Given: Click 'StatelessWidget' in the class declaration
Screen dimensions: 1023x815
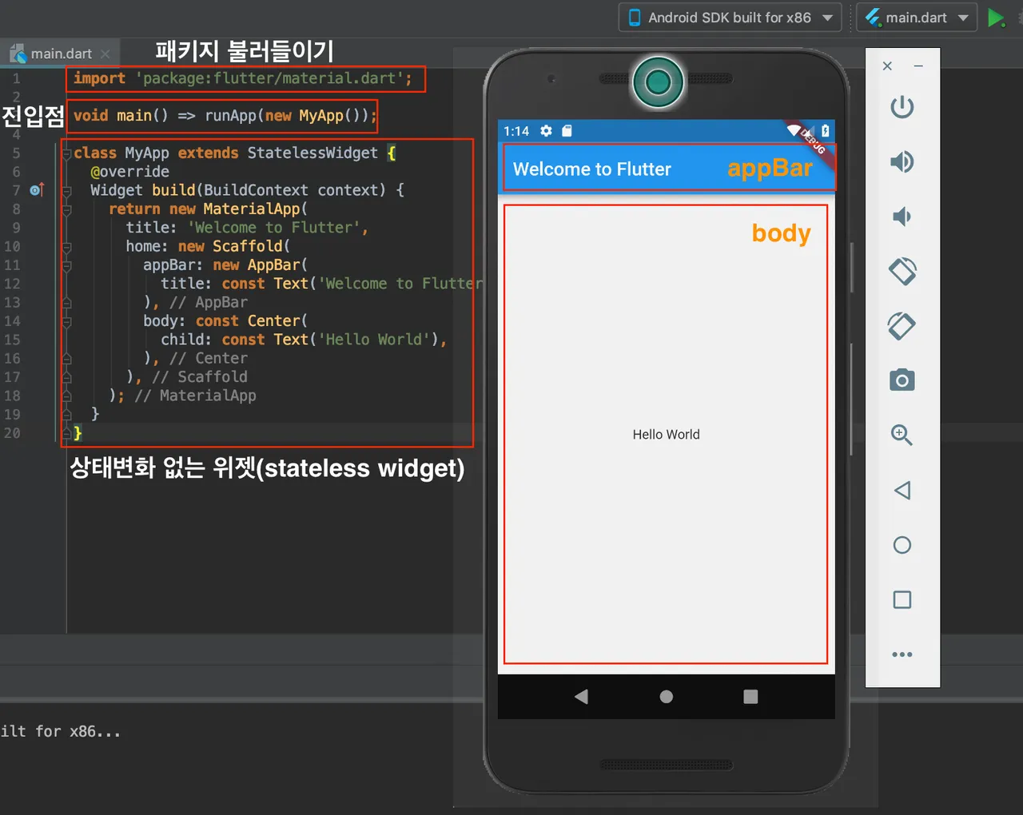Looking at the screenshot, I should click(312, 153).
